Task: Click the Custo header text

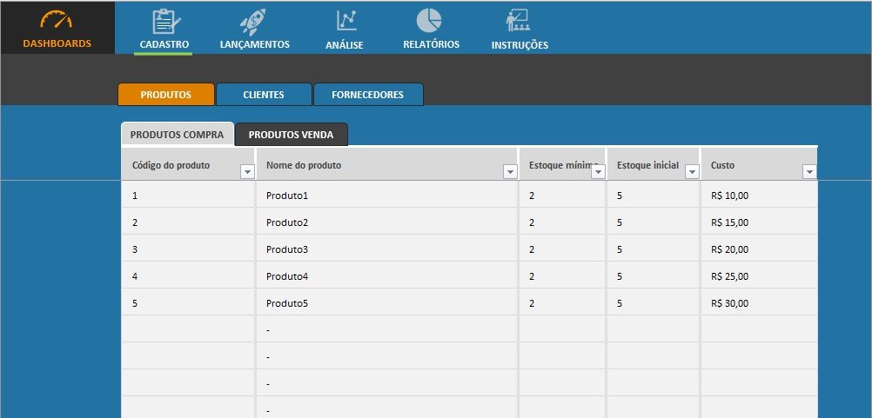Action: (x=722, y=165)
